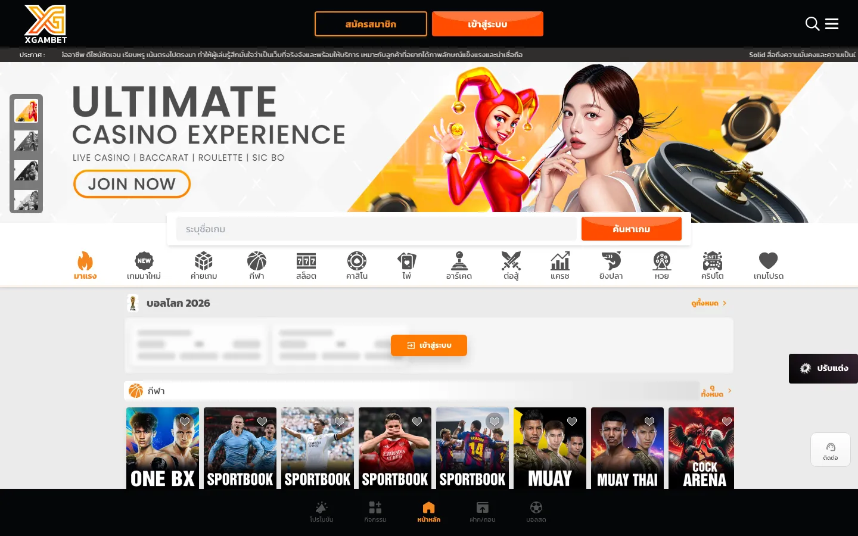
Task: Favorite the ONE BX card heart
Action: (185, 422)
